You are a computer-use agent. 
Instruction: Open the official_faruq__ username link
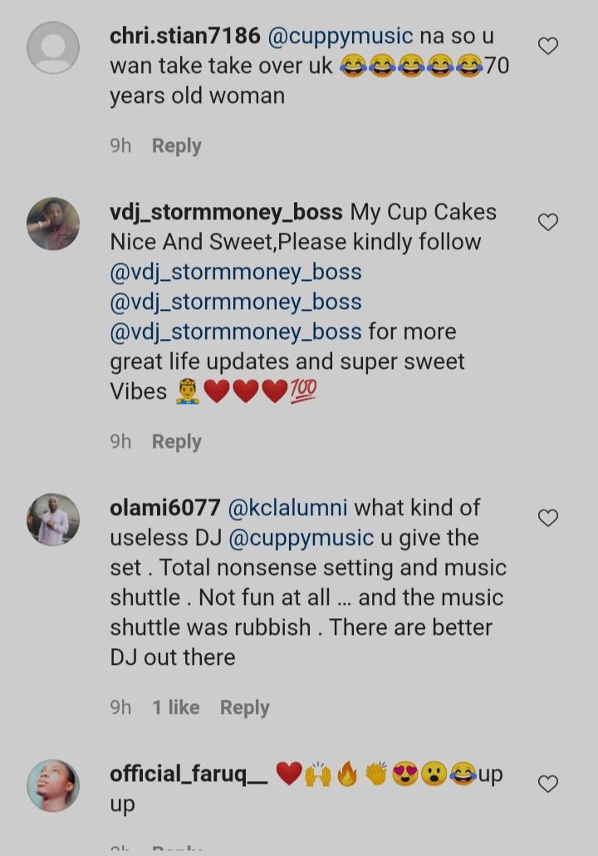189,774
